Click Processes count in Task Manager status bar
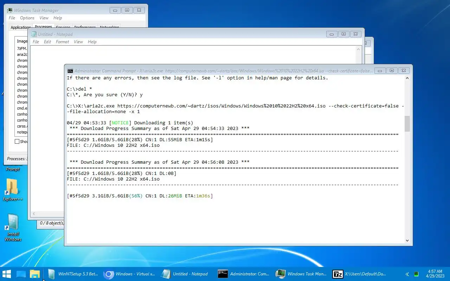Viewport: 450px width, 281px height. [x=17, y=159]
